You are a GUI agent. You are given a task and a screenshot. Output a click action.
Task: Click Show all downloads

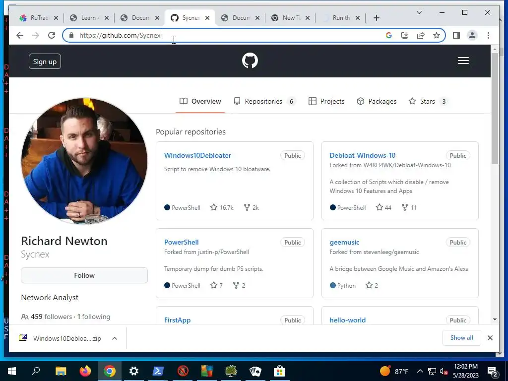tap(461, 337)
